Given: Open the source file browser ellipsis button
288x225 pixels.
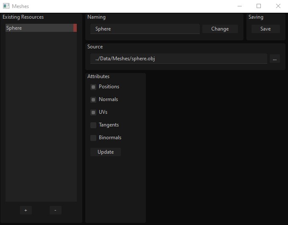Looking at the screenshot, I should [x=274, y=59].
